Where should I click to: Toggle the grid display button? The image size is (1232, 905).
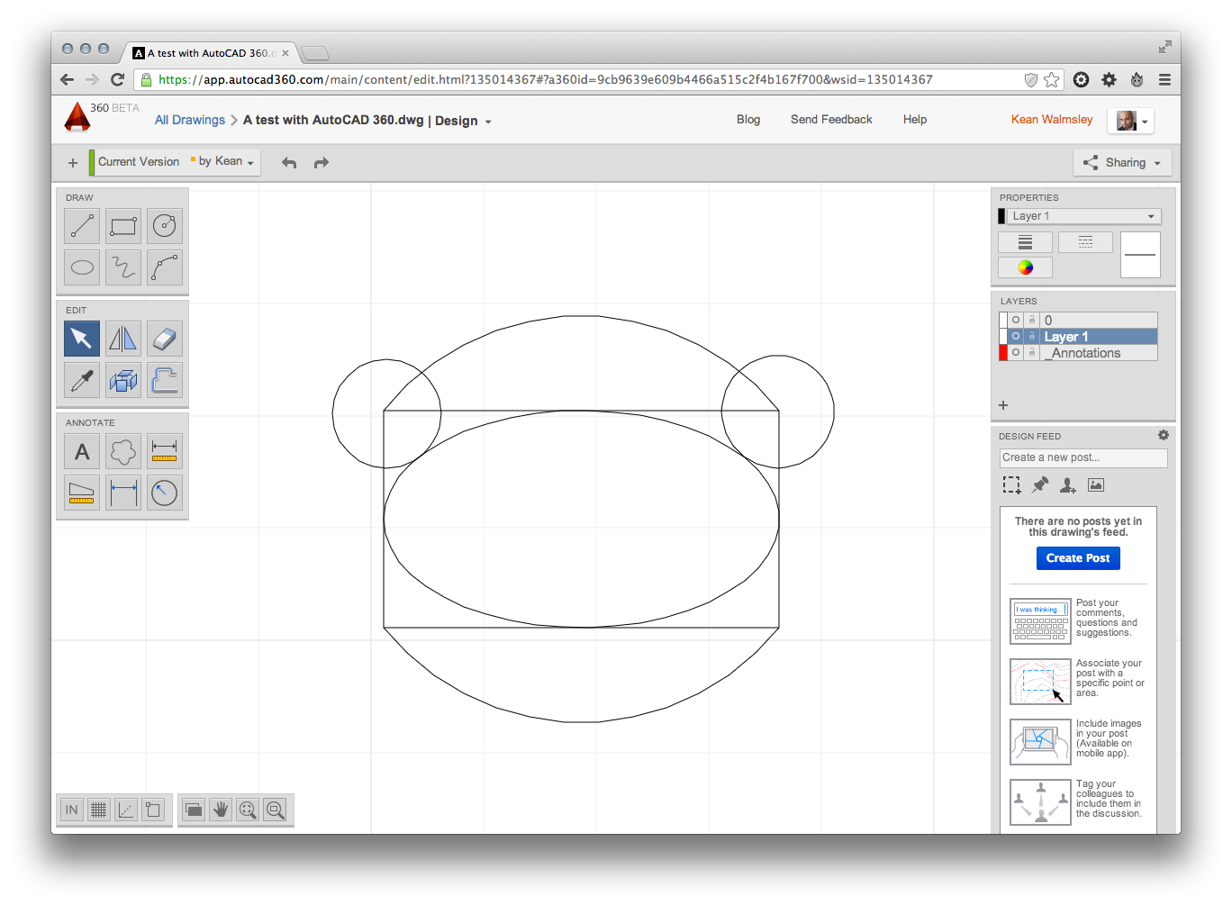99,810
